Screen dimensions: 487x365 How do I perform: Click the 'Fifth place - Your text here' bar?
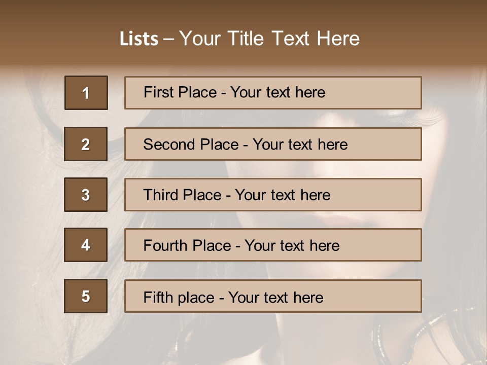(x=273, y=296)
